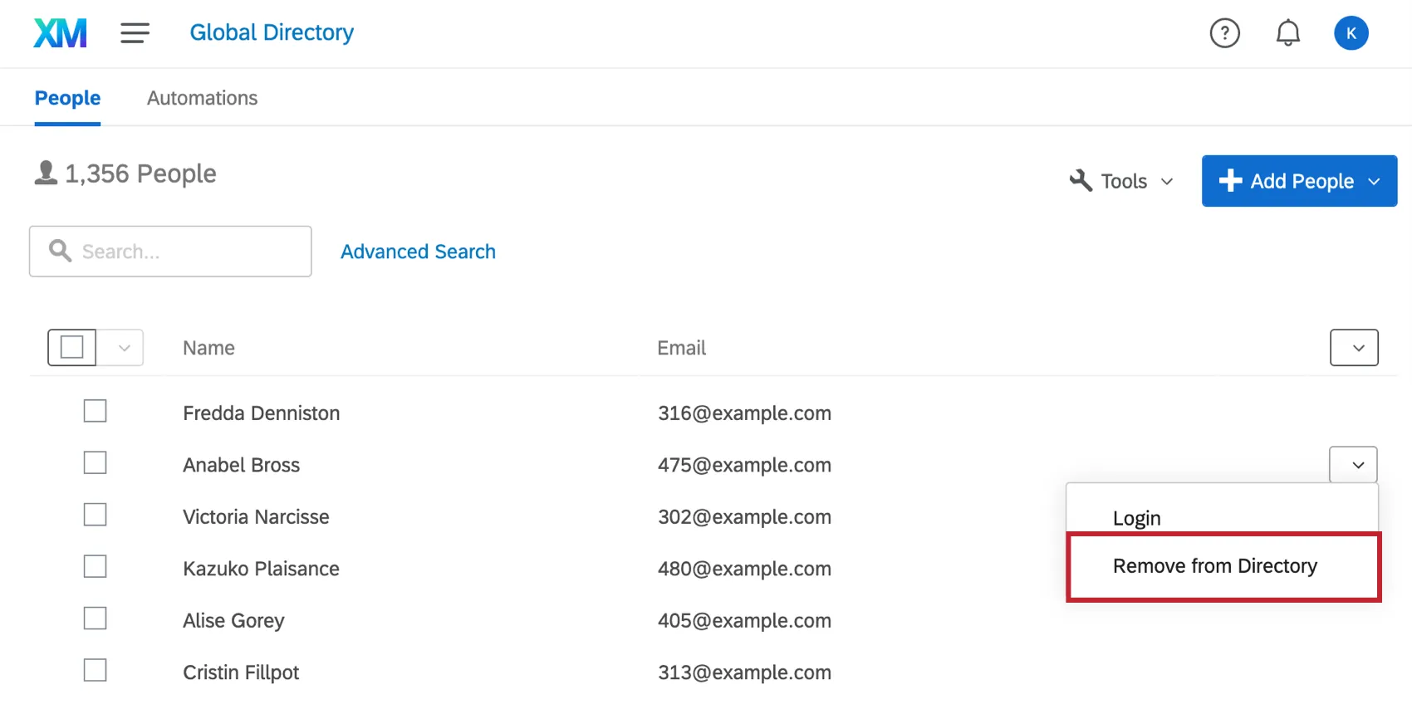Open the column options dropdown in header

[1354, 348]
